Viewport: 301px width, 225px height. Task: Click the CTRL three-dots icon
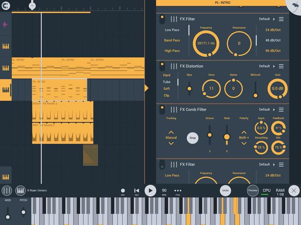click(x=178, y=190)
